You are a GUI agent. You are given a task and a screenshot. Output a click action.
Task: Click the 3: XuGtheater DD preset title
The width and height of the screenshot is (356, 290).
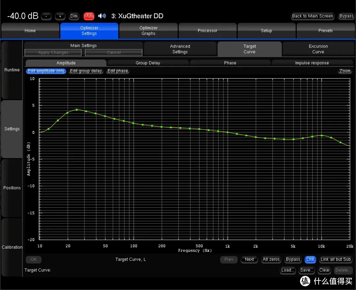point(137,16)
